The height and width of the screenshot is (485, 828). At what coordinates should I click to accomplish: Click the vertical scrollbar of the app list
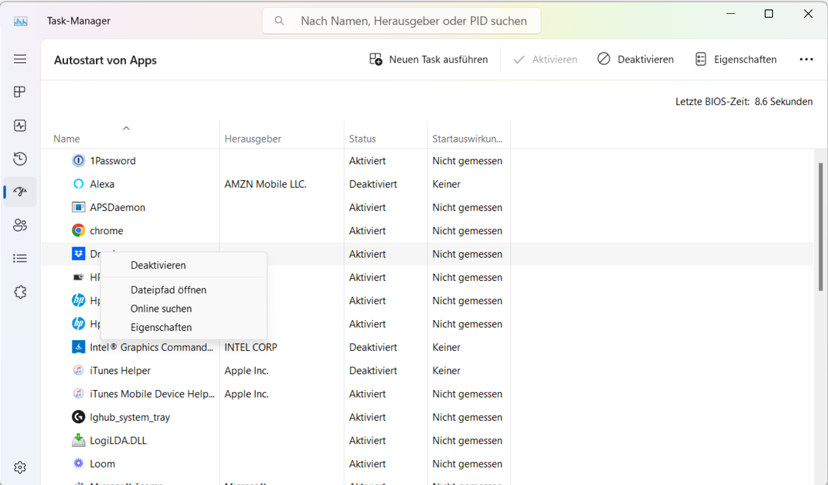point(821,226)
